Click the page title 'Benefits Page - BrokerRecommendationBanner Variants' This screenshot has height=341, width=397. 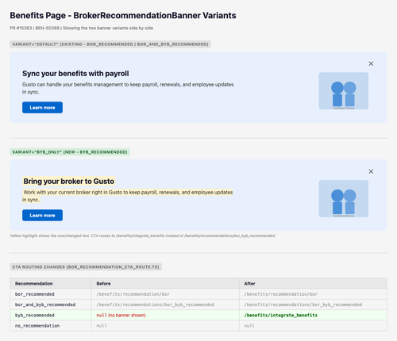click(123, 16)
